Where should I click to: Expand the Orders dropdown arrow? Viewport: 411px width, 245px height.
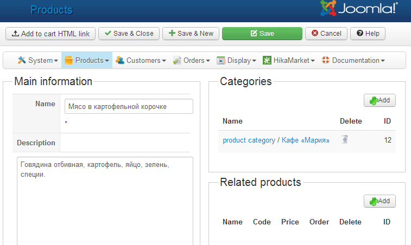[x=208, y=61]
